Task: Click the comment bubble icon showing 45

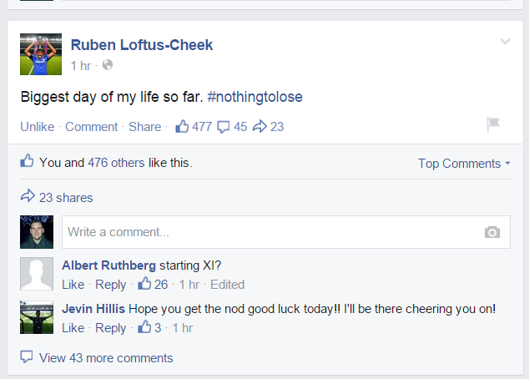Action: click(223, 127)
